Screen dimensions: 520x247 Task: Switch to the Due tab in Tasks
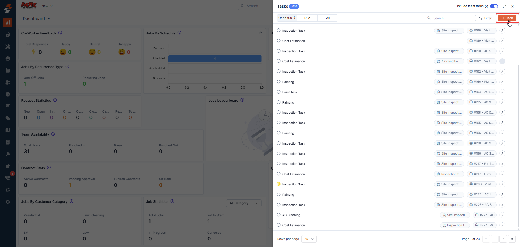307,18
